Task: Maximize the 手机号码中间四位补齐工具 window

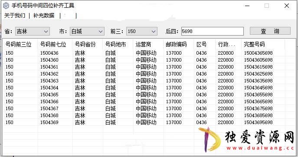Action: point(267,6)
